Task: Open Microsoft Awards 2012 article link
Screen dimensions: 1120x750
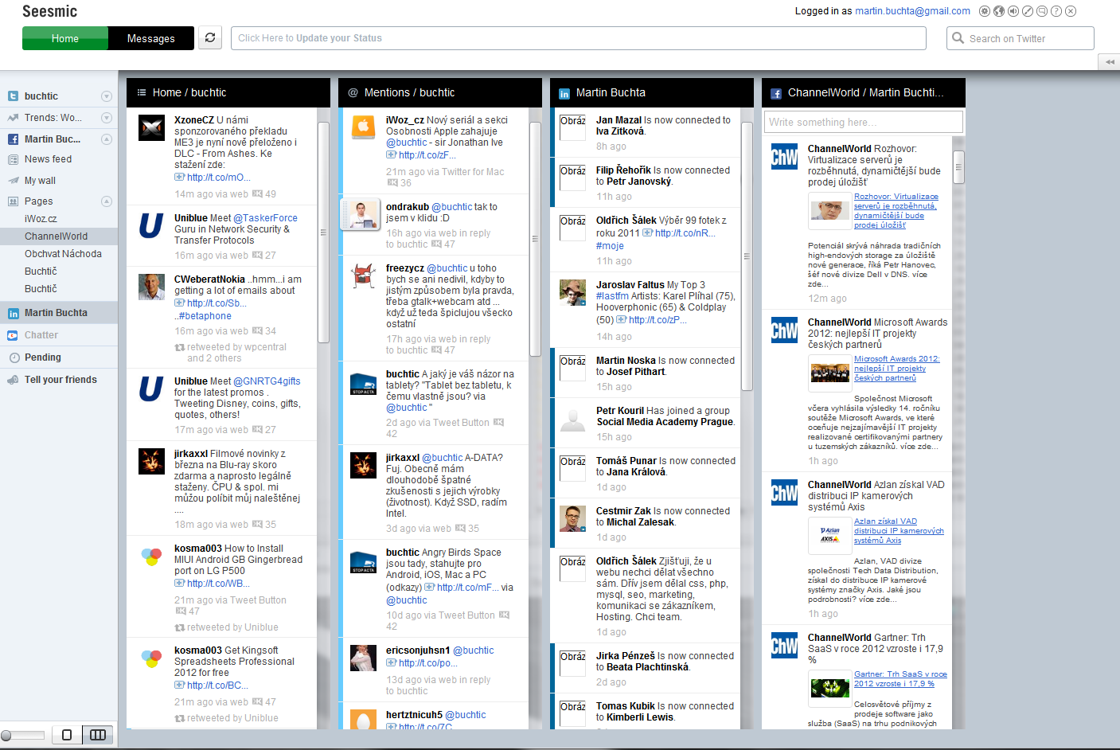Action: 896,369
